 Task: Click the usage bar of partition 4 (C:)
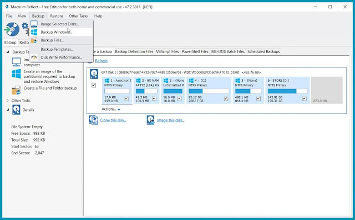(209, 91)
